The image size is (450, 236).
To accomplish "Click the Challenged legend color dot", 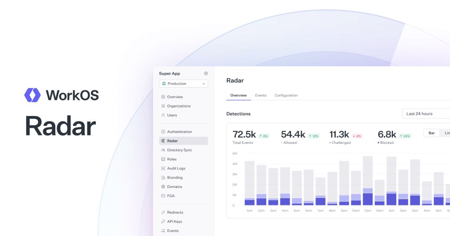I will [330, 143].
